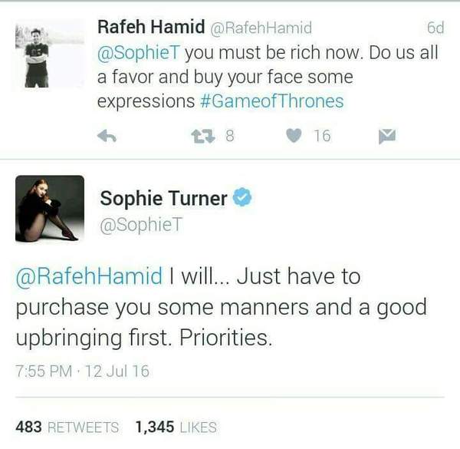Click Sophie Turner's blue verified badge
460x449 pixels.
click(243, 198)
